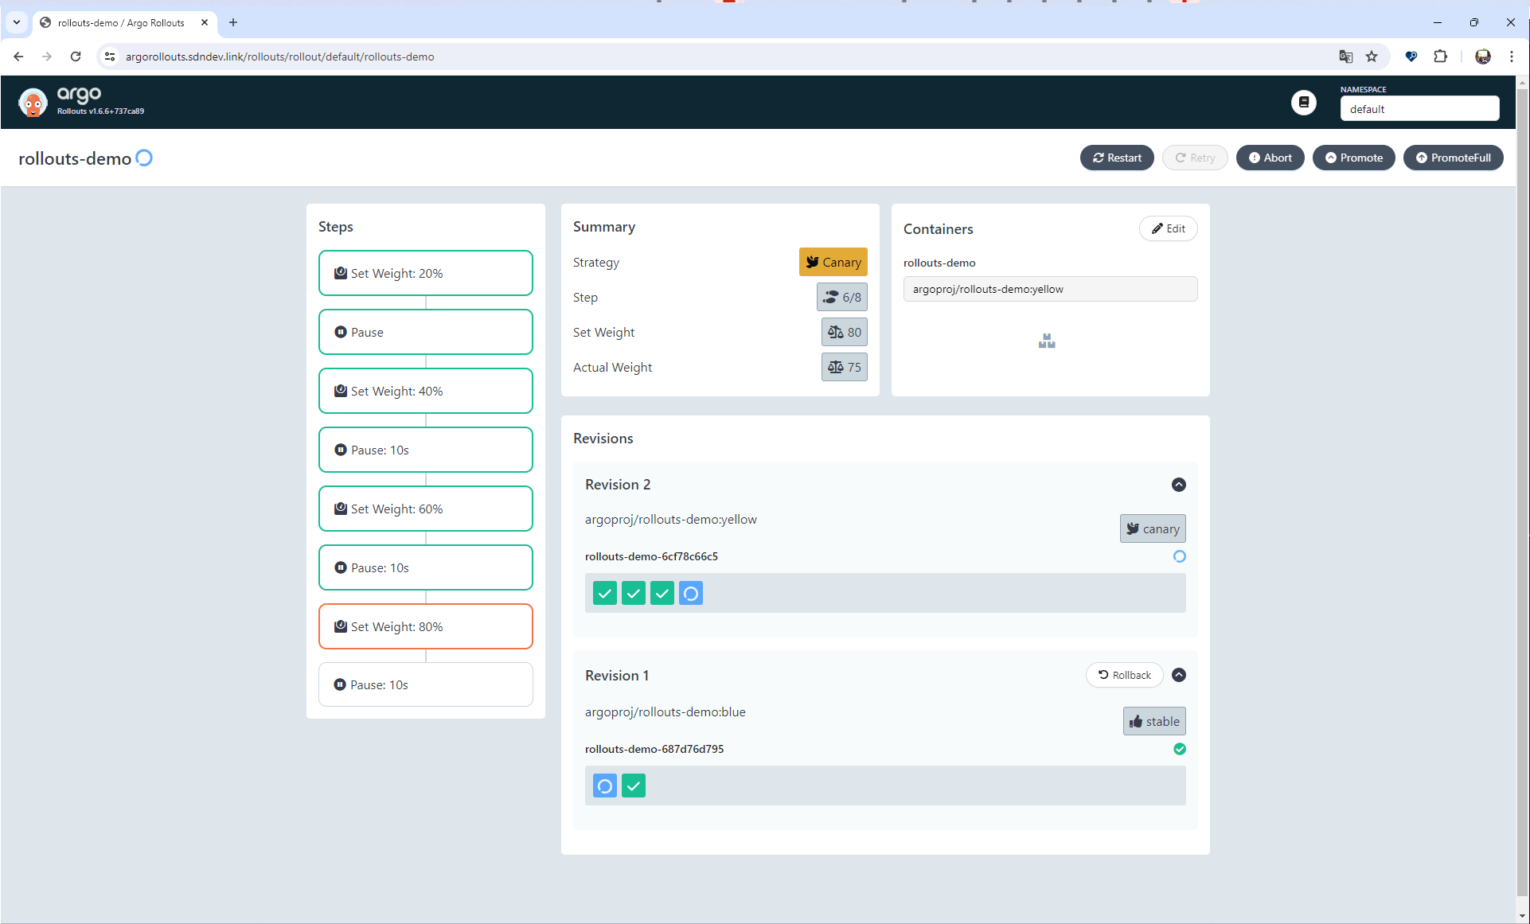Screen dimensions: 1530x924
Task: Open the Namespace default dropdown
Action: point(1419,109)
